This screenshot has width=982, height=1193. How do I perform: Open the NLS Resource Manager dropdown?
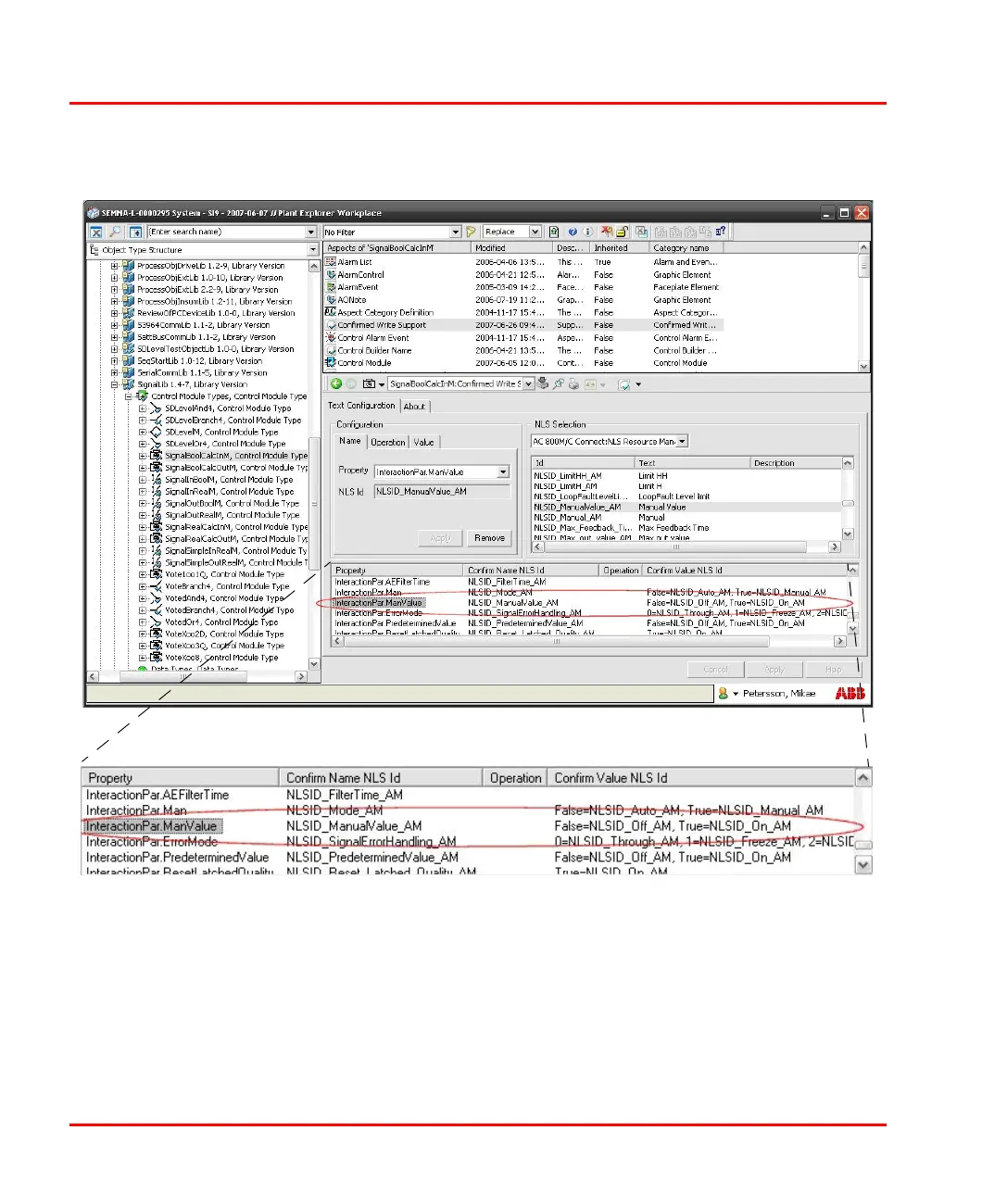click(x=683, y=442)
